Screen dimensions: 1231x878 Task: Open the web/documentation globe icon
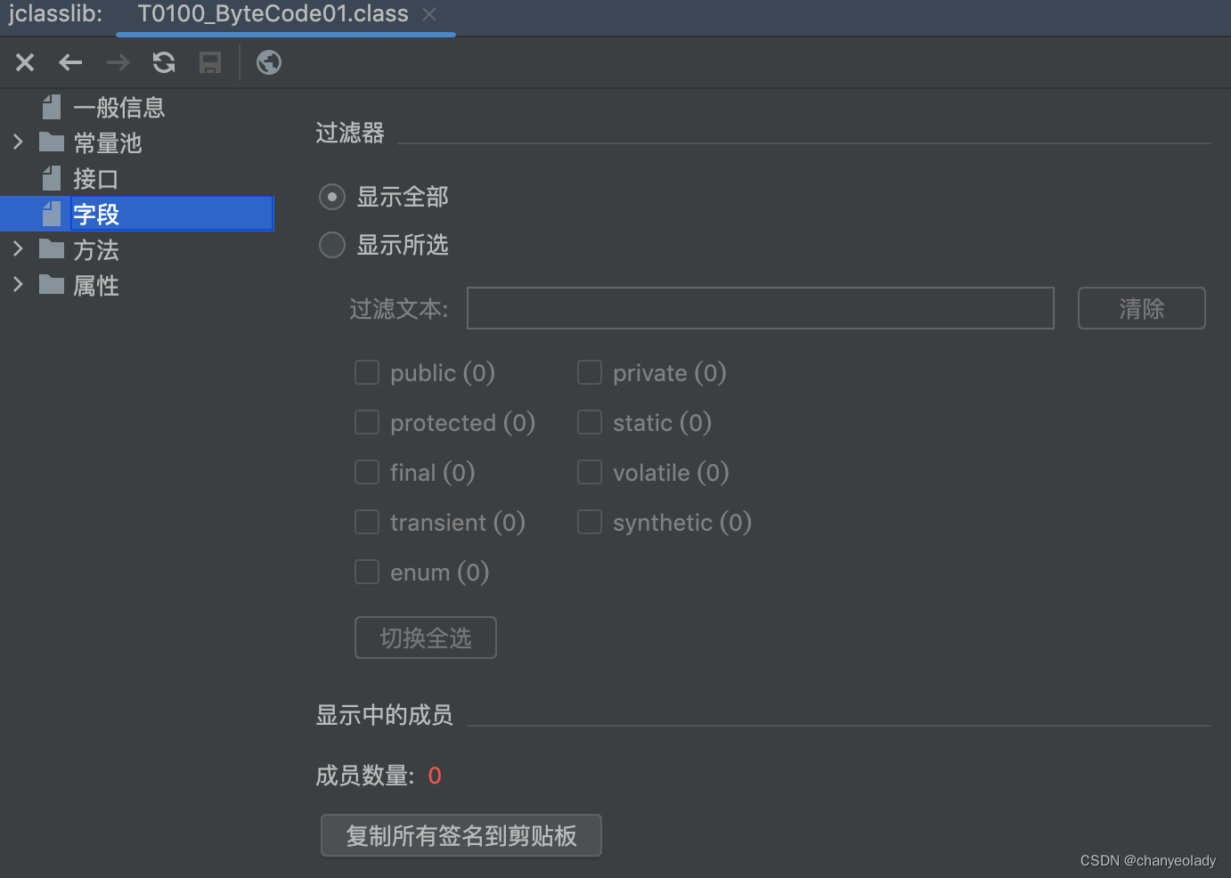click(268, 62)
